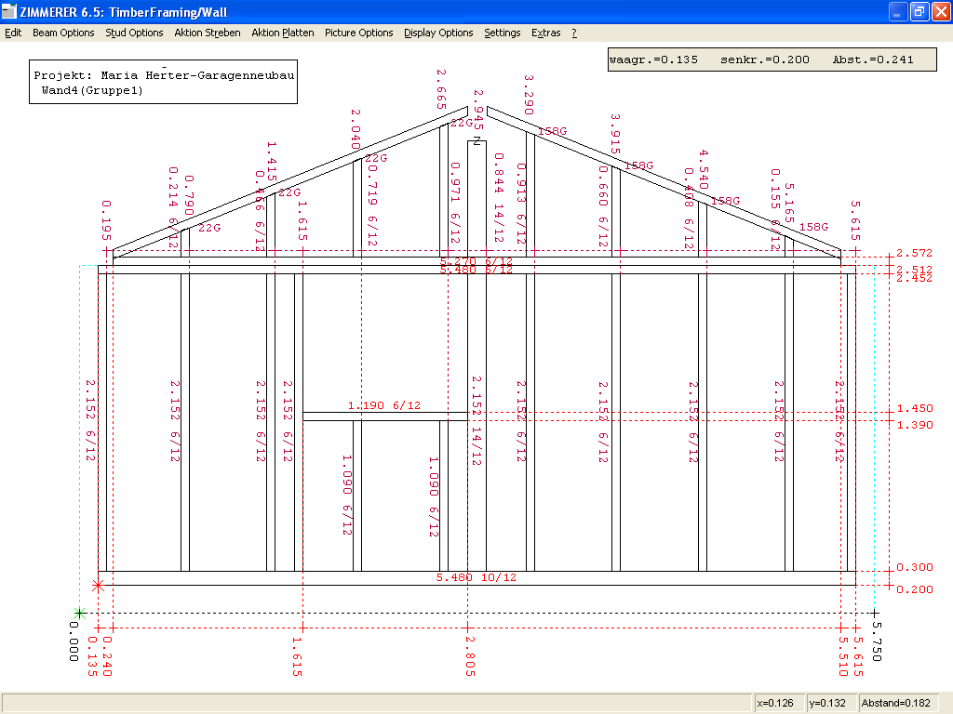Open the question mark help menu

click(574, 33)
